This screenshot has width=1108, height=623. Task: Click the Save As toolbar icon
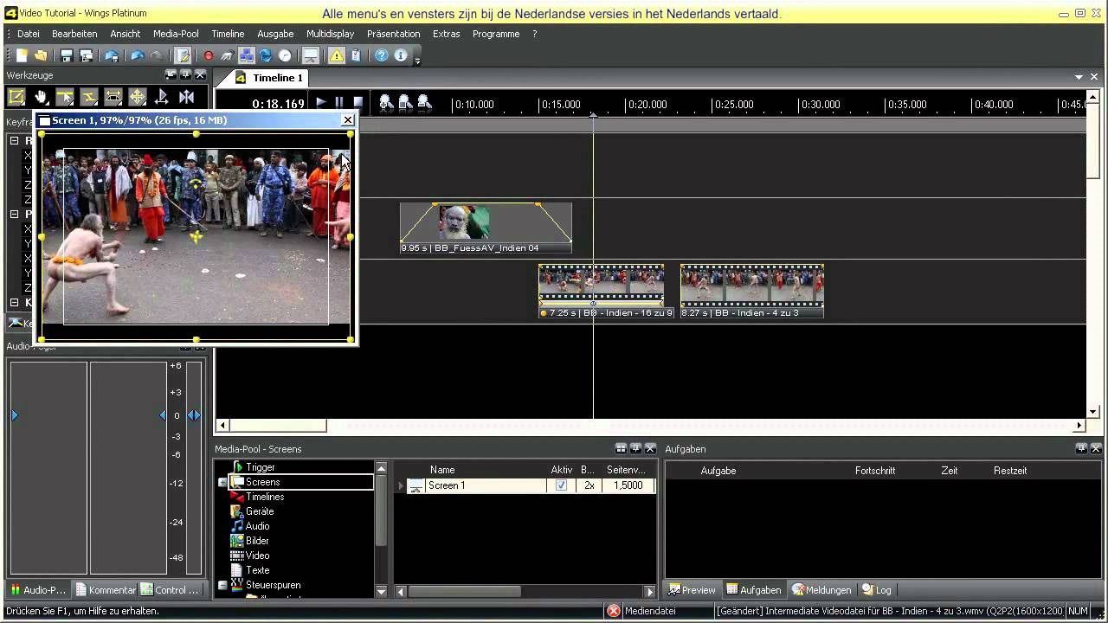[86, 55]
